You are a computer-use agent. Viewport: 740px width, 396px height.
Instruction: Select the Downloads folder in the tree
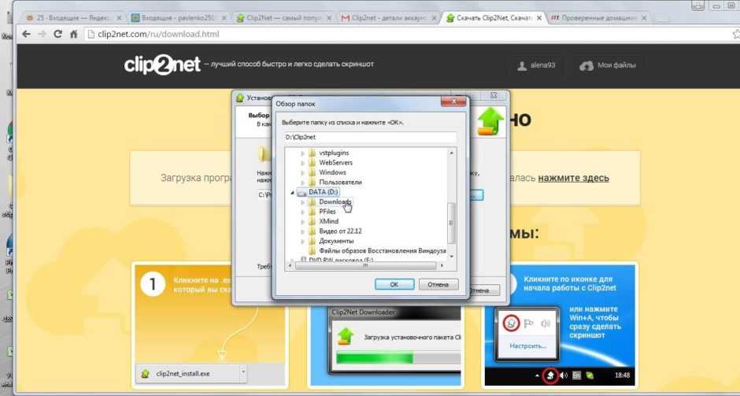coord(335,202)
